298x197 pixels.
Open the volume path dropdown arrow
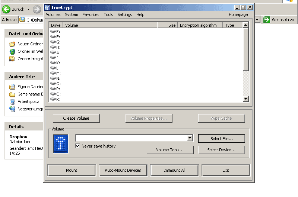[190, 138]
